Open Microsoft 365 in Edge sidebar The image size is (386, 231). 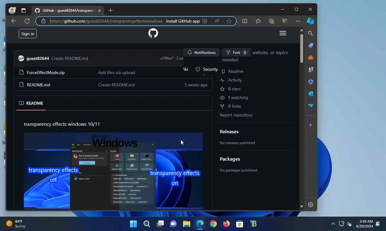(311, 82)
